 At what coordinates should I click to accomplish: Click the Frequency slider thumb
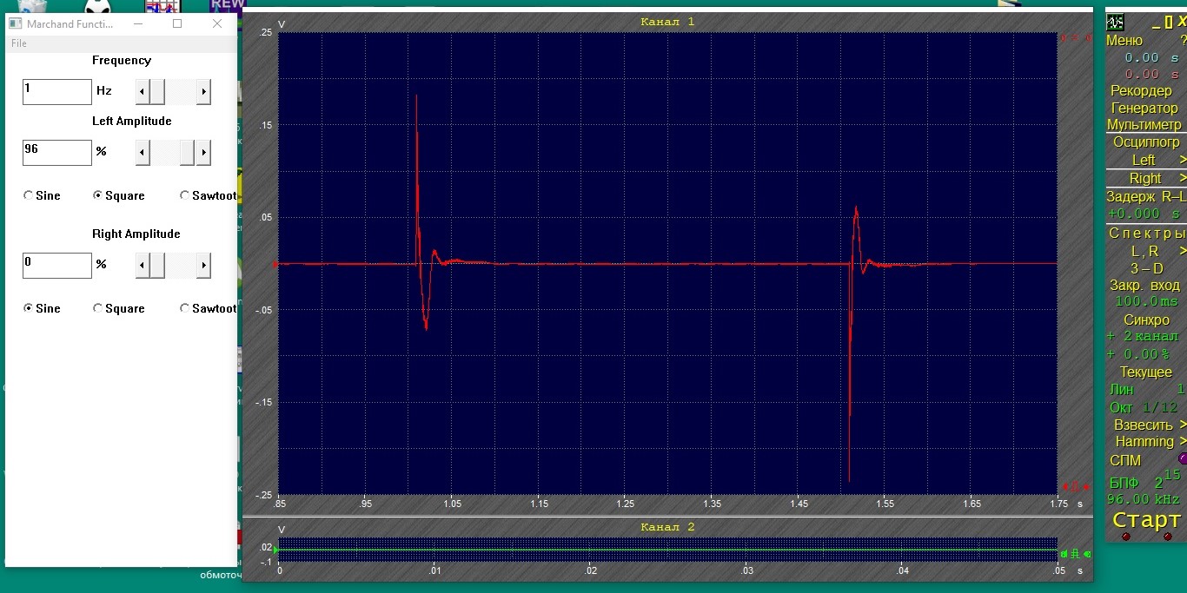click(157, 91)
